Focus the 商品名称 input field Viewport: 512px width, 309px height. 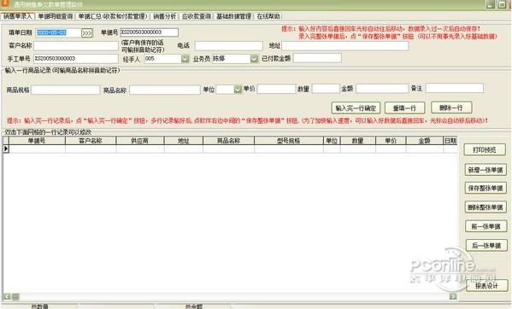[x=165, y=90]
